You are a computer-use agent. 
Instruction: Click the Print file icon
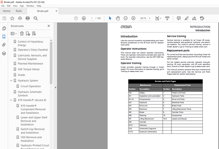click(x=28, y=18)
